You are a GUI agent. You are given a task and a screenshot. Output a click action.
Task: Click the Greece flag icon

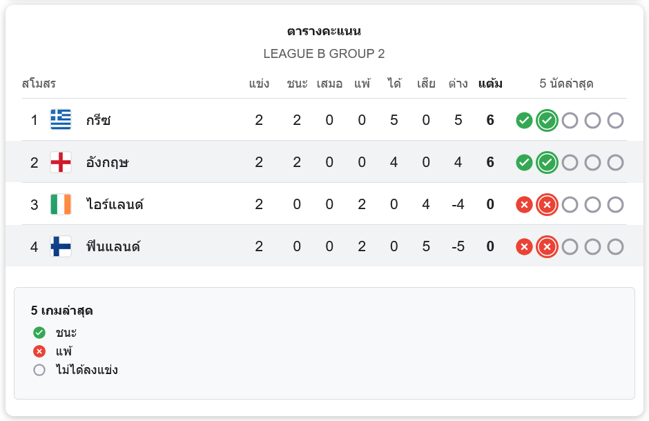[x=61, y=119]
